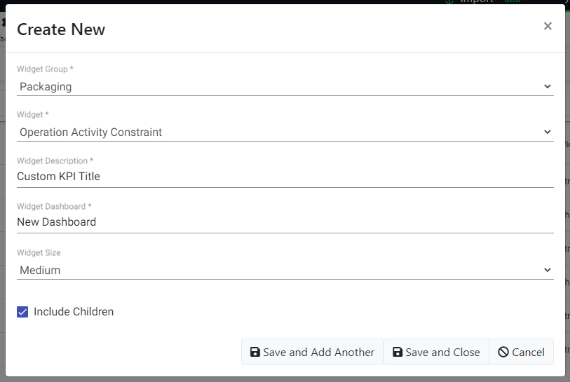The image size is (570, 382).
Task: Open the Widget Group dropdown showing Packaging
Action: tap(280, 87)
